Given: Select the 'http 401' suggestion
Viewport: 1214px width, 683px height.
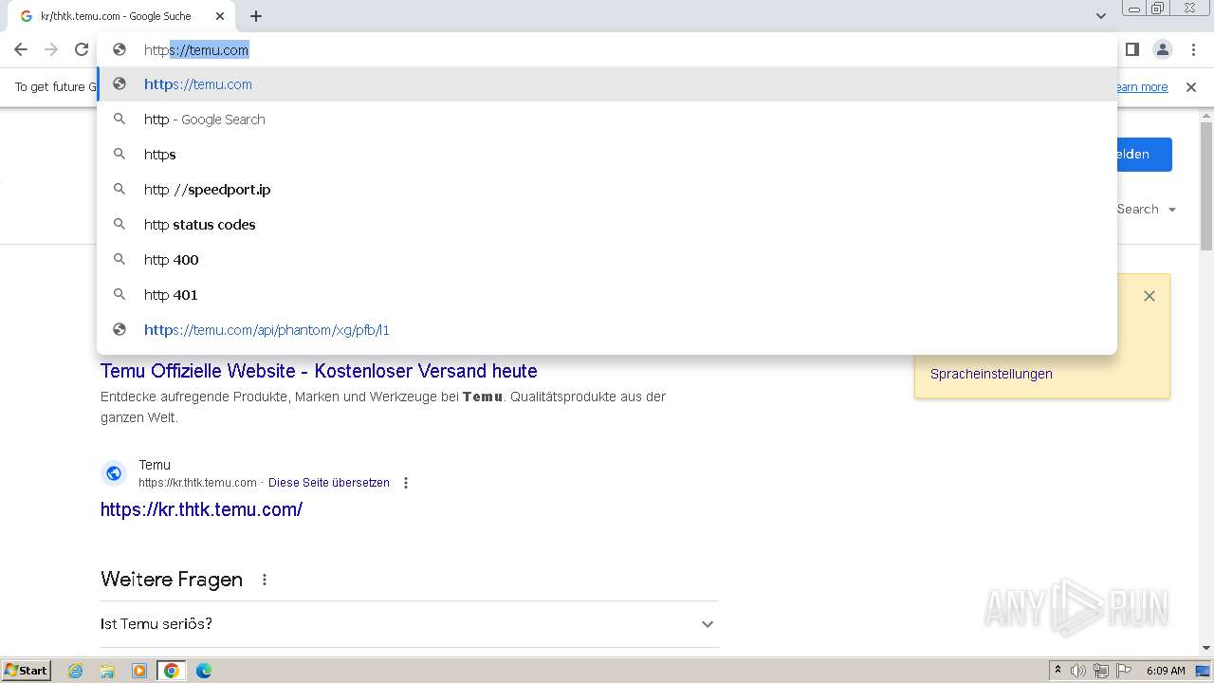Looking at the screenshot, I should point(607,295).
